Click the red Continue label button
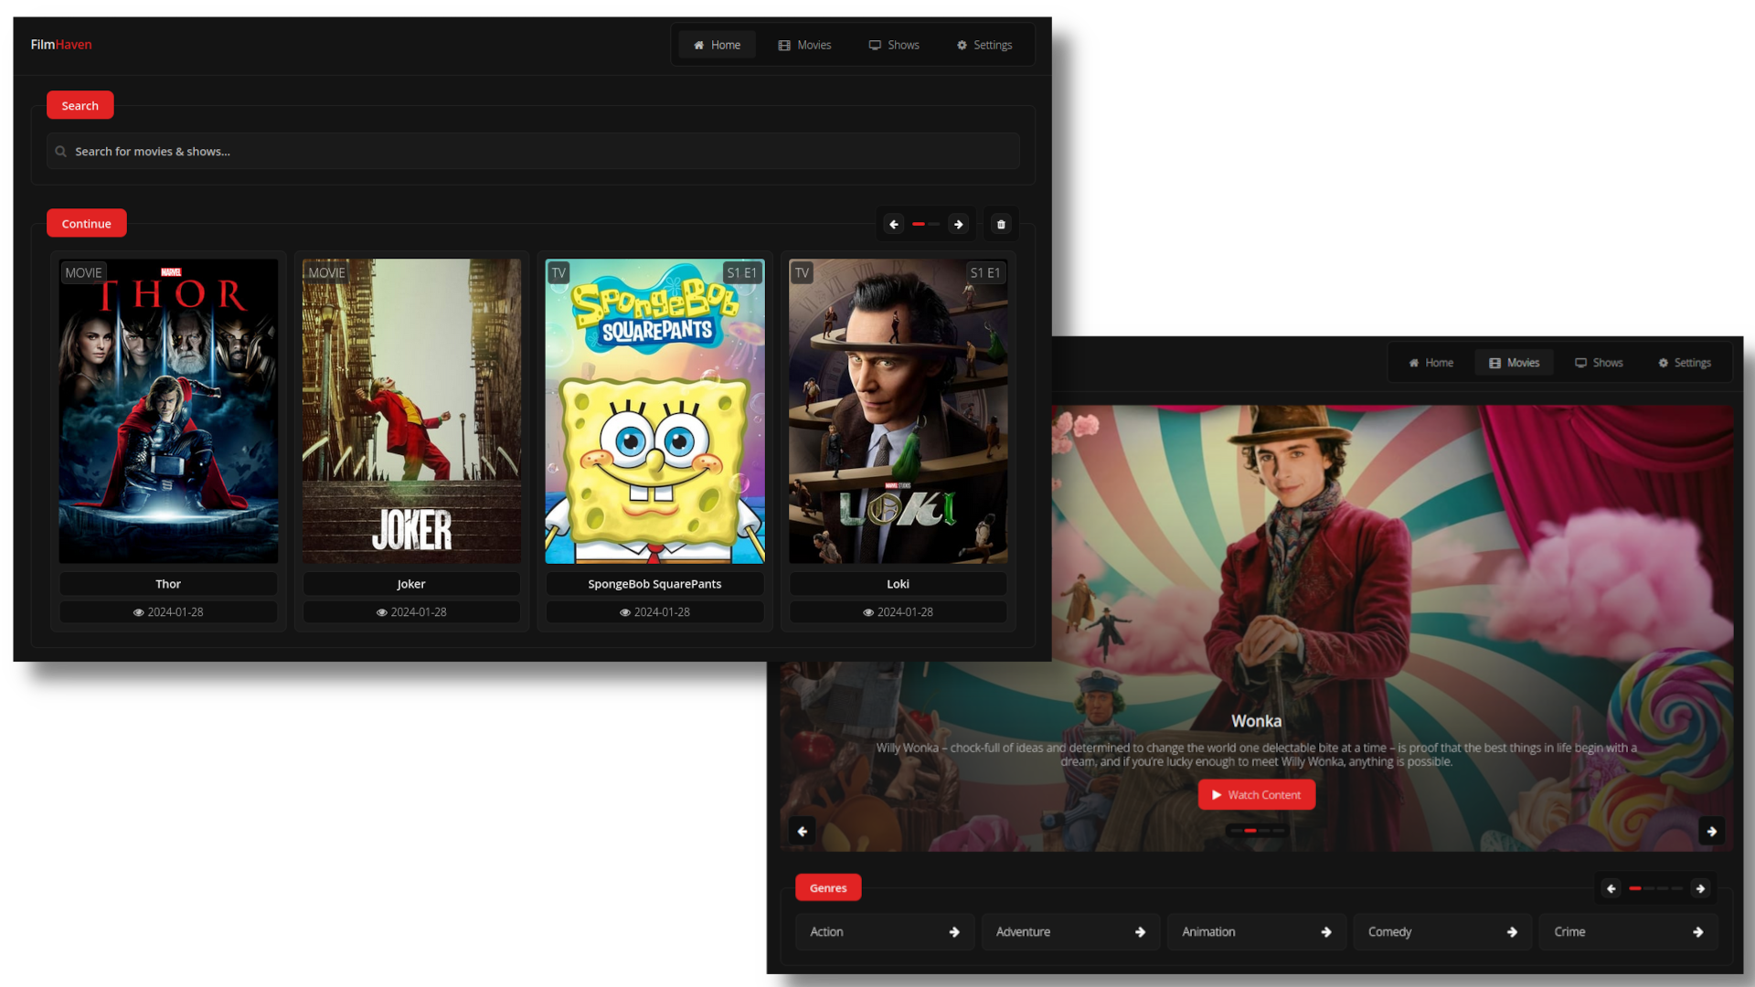 [x=87, y=223]
